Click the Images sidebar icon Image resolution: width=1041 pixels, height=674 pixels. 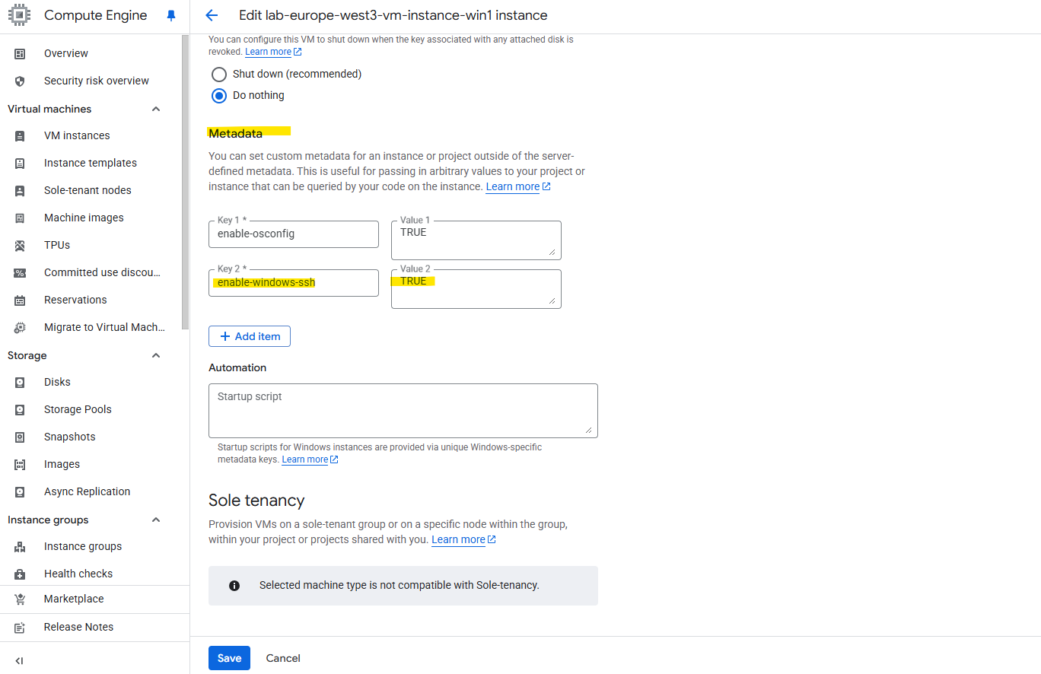pos(20,464)
